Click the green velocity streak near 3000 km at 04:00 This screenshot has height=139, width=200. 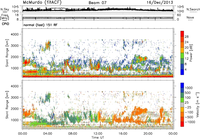tap(48, 97)
